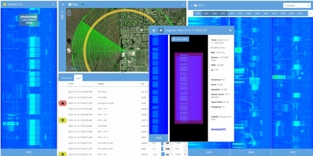Collapse the Map panel with the top-right arrow
Screen dimensions: 313x156
click(183, 5)
